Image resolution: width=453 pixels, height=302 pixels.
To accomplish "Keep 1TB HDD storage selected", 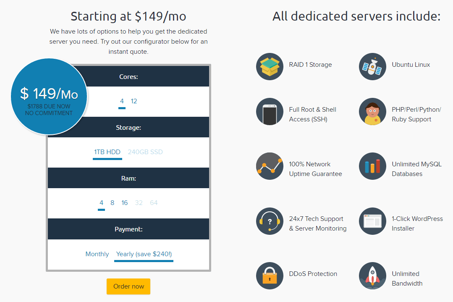I will coord(107,152).
